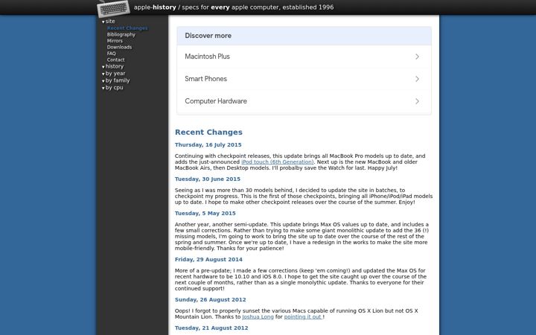Image resolution: width=536 pixels, height=335 pixels.
Task: Select the 'Tuesday, 21 August 2012' heading
Action: [211, 328]
